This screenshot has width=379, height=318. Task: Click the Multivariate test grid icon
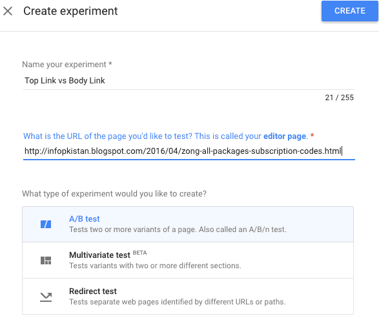[46, 260]
